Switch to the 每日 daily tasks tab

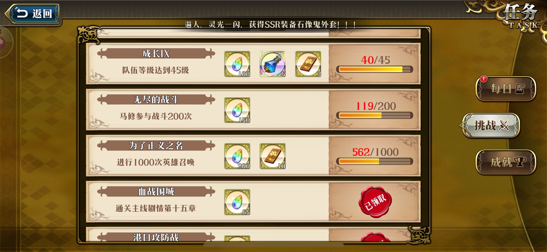(x=506, y=89)
